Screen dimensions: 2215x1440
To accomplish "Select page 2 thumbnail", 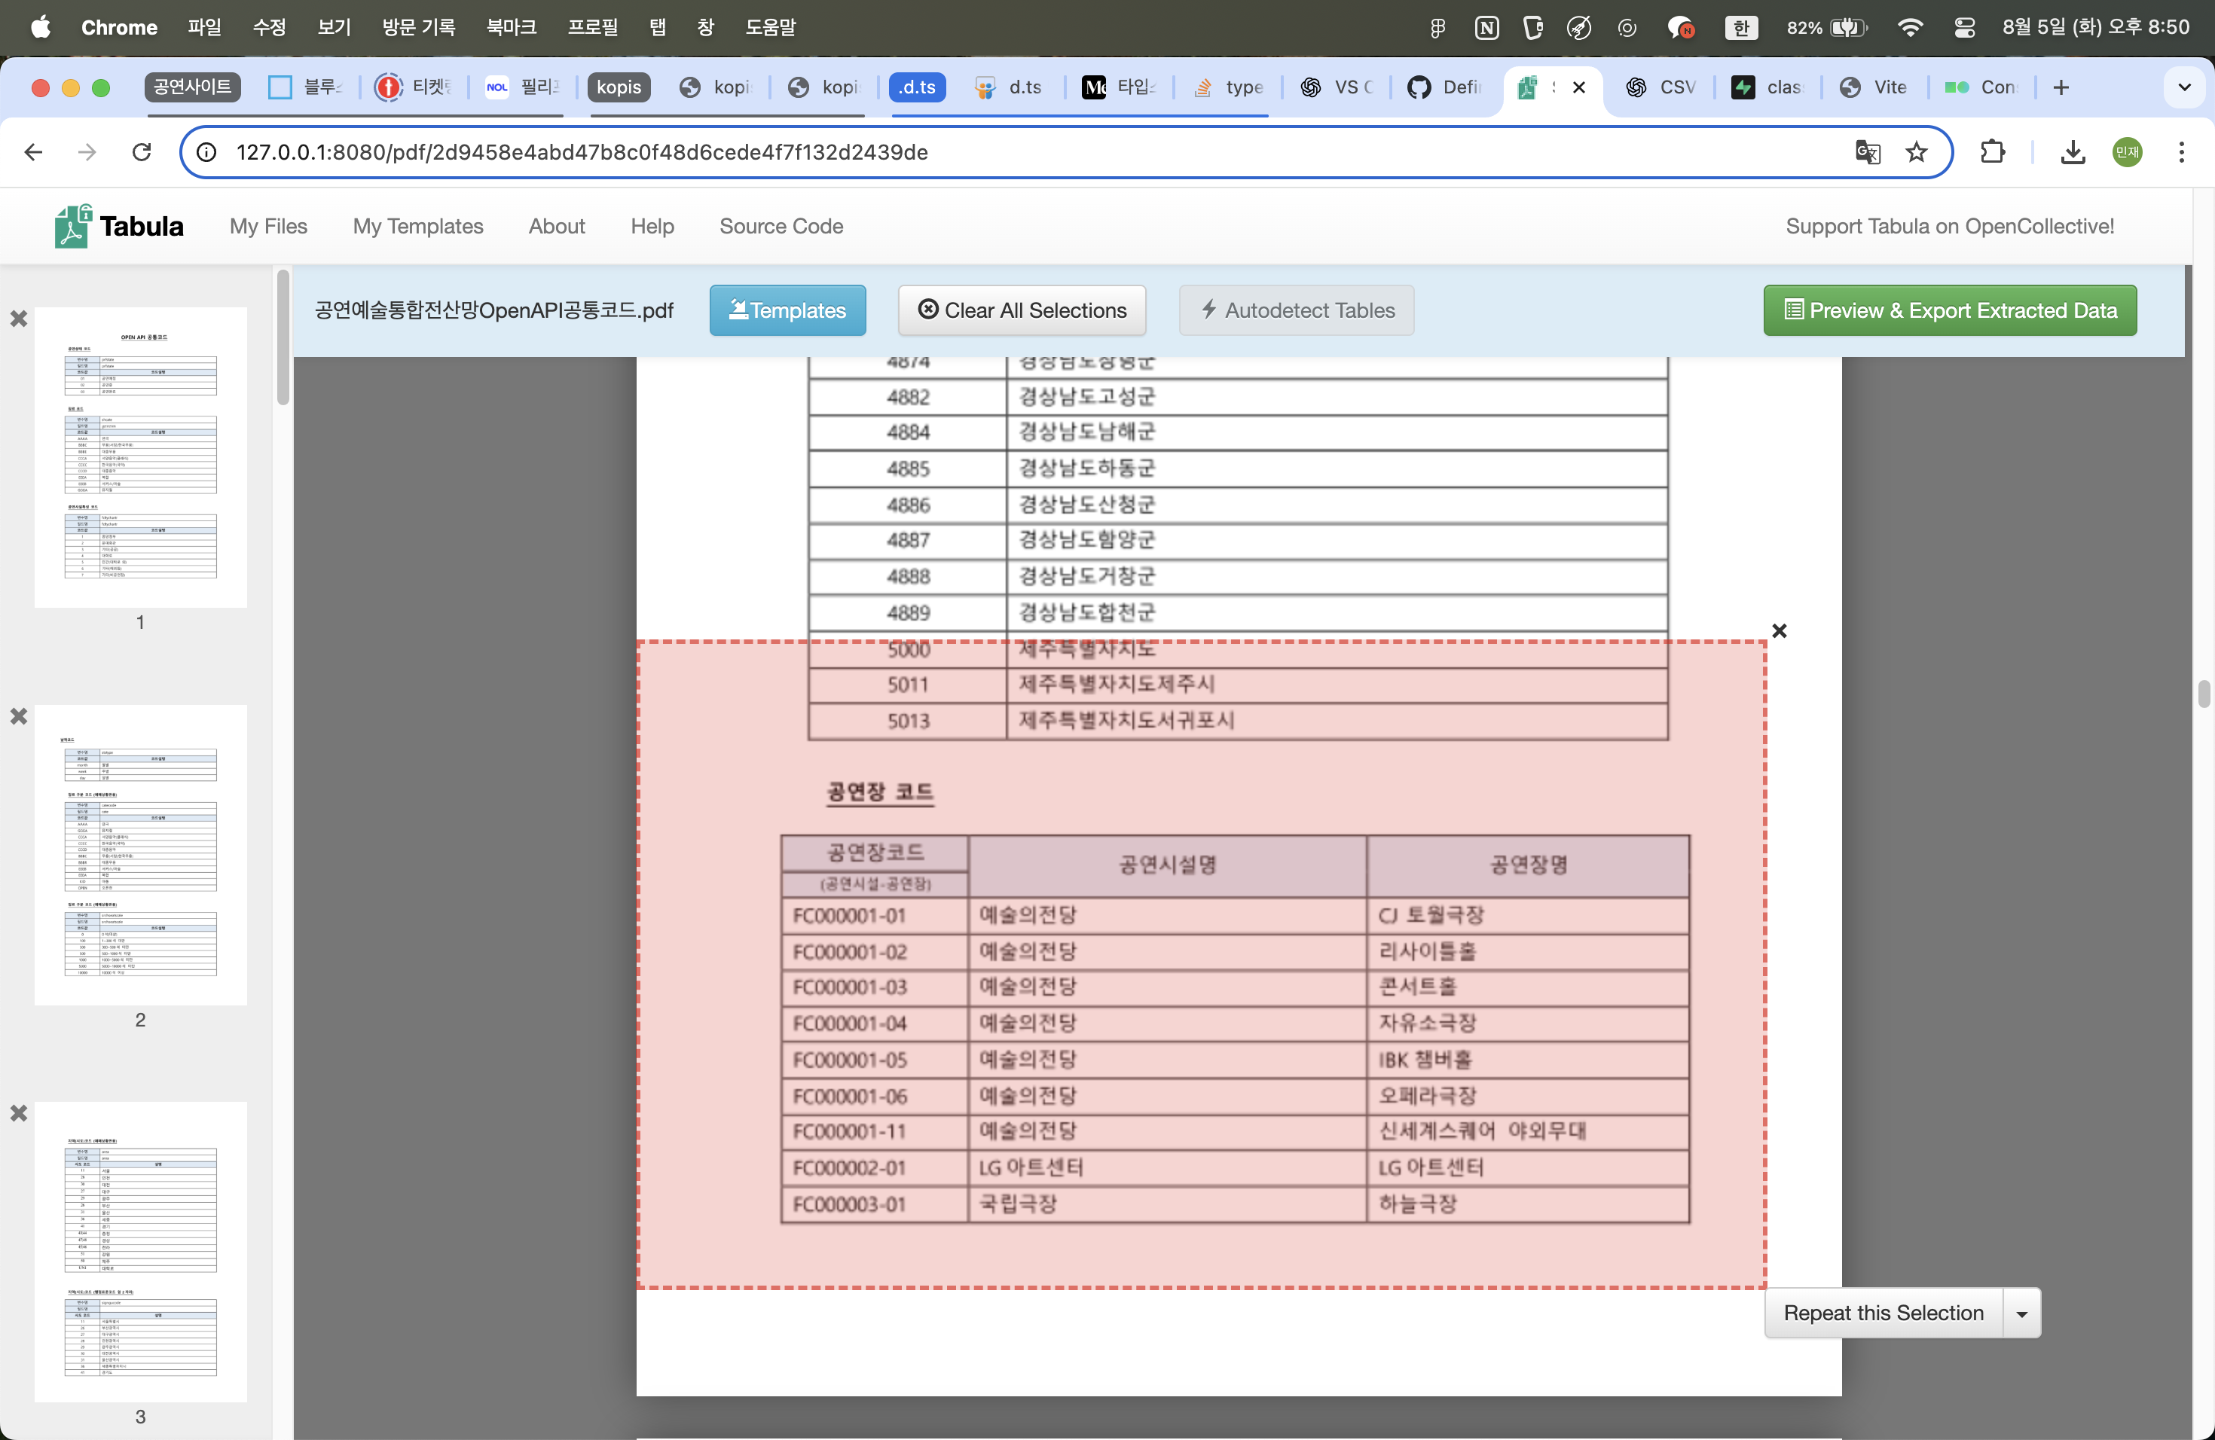I will click(x=141, y=854).
